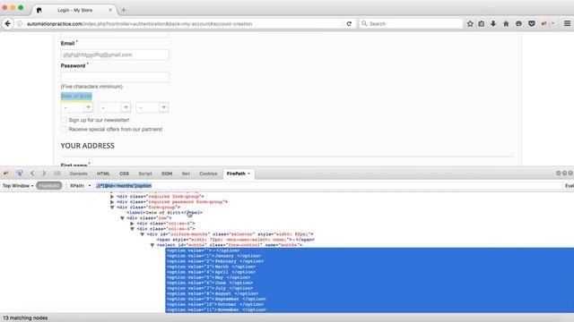Switch to the DOM tab
The width and height of the screenshot is (574, 322).
(167, 174)
